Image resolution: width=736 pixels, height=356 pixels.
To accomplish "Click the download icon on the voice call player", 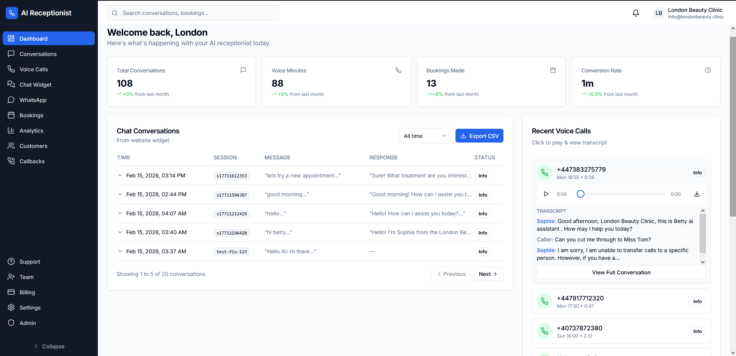I will tap(697, 194).
